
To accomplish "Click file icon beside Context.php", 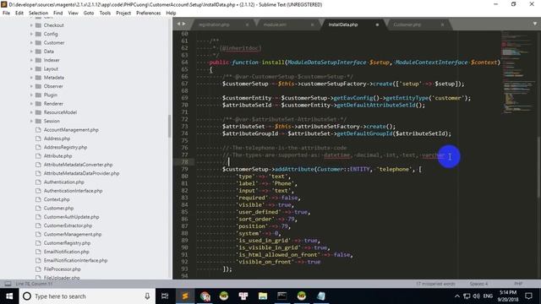I will pyautogui.click(x=38, y=199).
